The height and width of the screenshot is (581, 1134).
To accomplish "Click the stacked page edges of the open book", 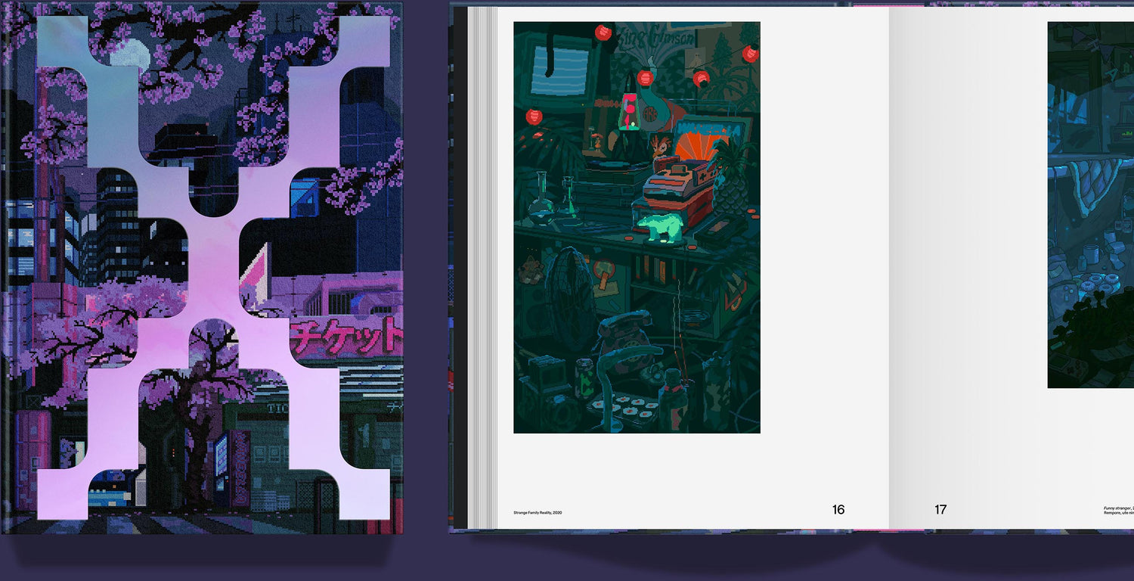I will (482, 265).
